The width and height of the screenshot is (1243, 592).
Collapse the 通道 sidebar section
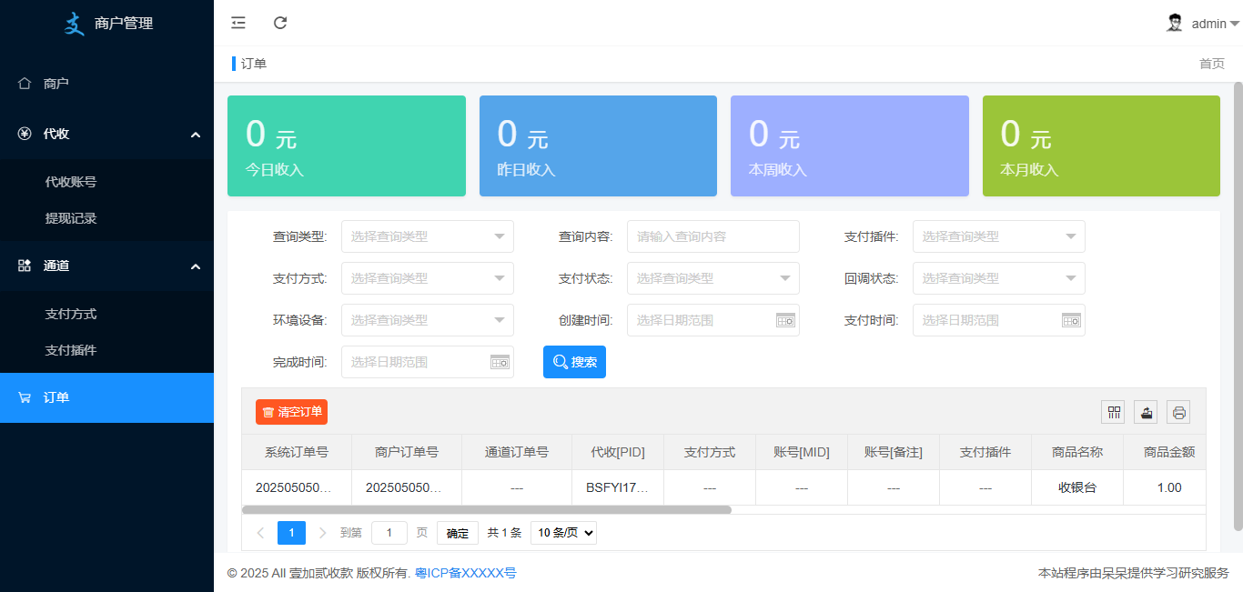click(106, 266)
